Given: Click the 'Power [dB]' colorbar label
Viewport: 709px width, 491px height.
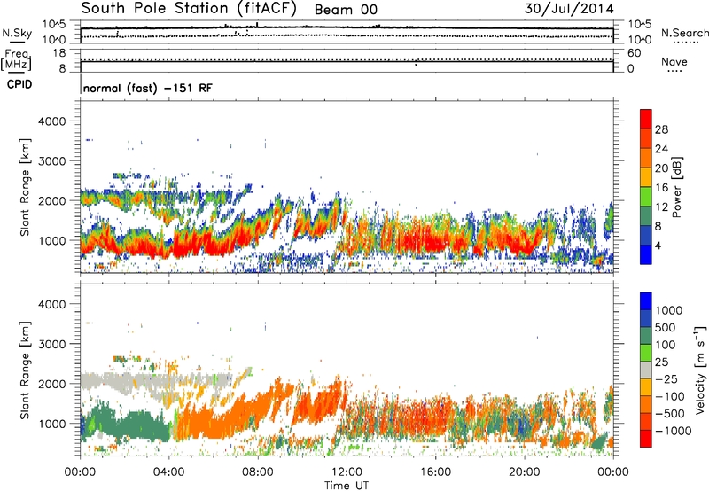Looking at the screenshot, I should point(676,187).
